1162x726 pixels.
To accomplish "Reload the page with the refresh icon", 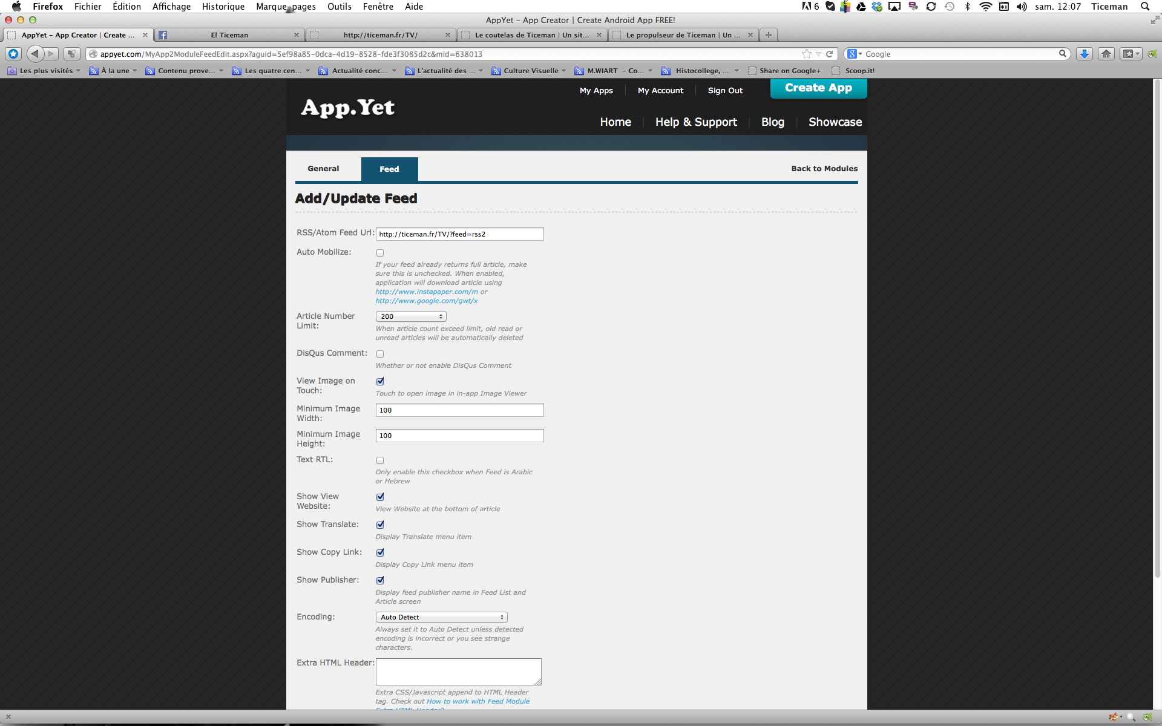I will click(830, 54).
